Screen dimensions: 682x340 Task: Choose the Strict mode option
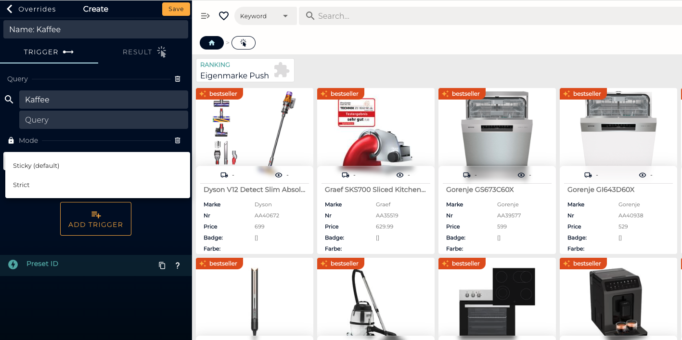[x=21, y=185]
